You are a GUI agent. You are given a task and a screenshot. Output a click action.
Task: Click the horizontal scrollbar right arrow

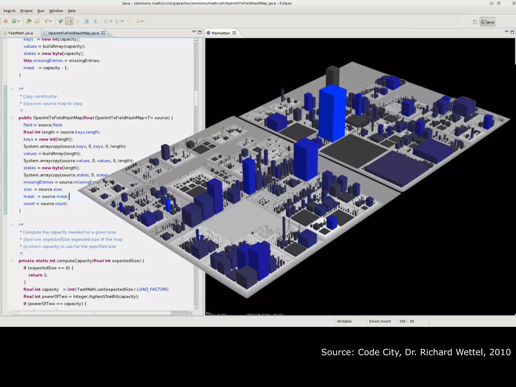[191, 313]
